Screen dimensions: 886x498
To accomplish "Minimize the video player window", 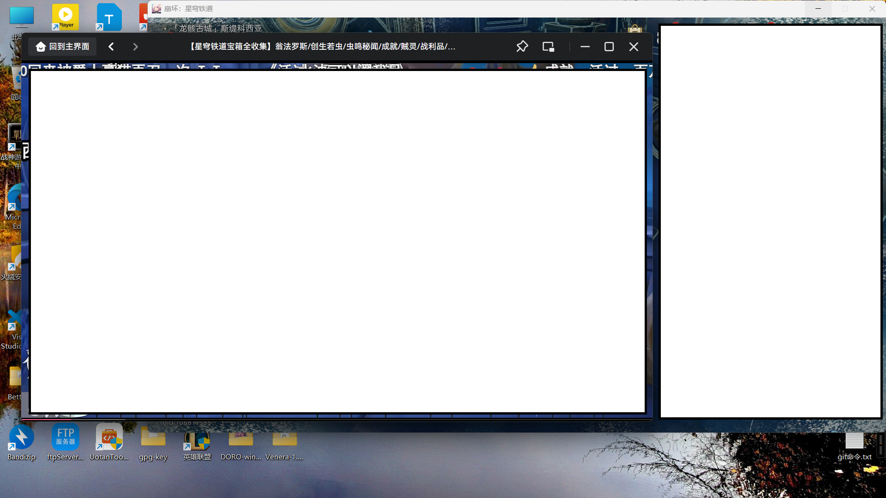I will click(x=585, y=47).
